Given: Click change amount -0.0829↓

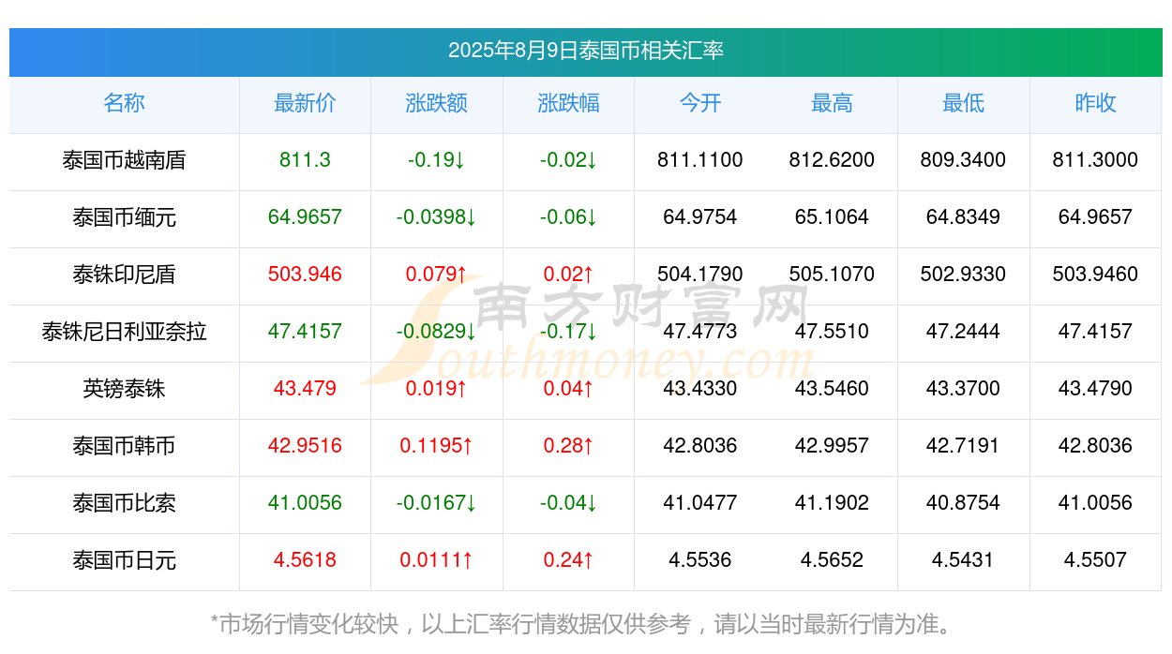Looking at the screenshot, I should 437,332.
